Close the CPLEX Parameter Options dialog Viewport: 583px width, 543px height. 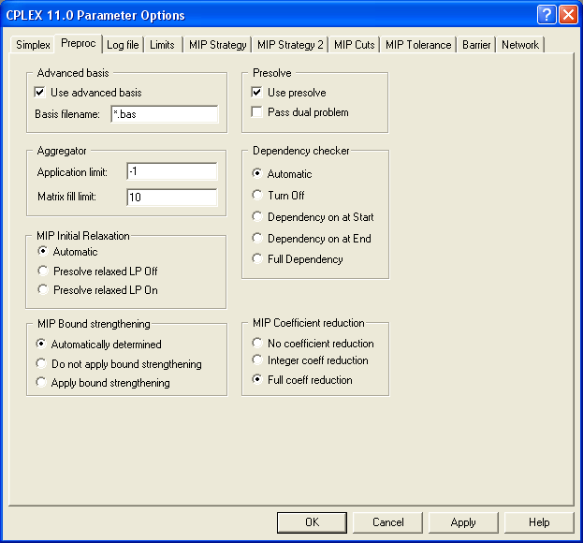click(568, 15)
